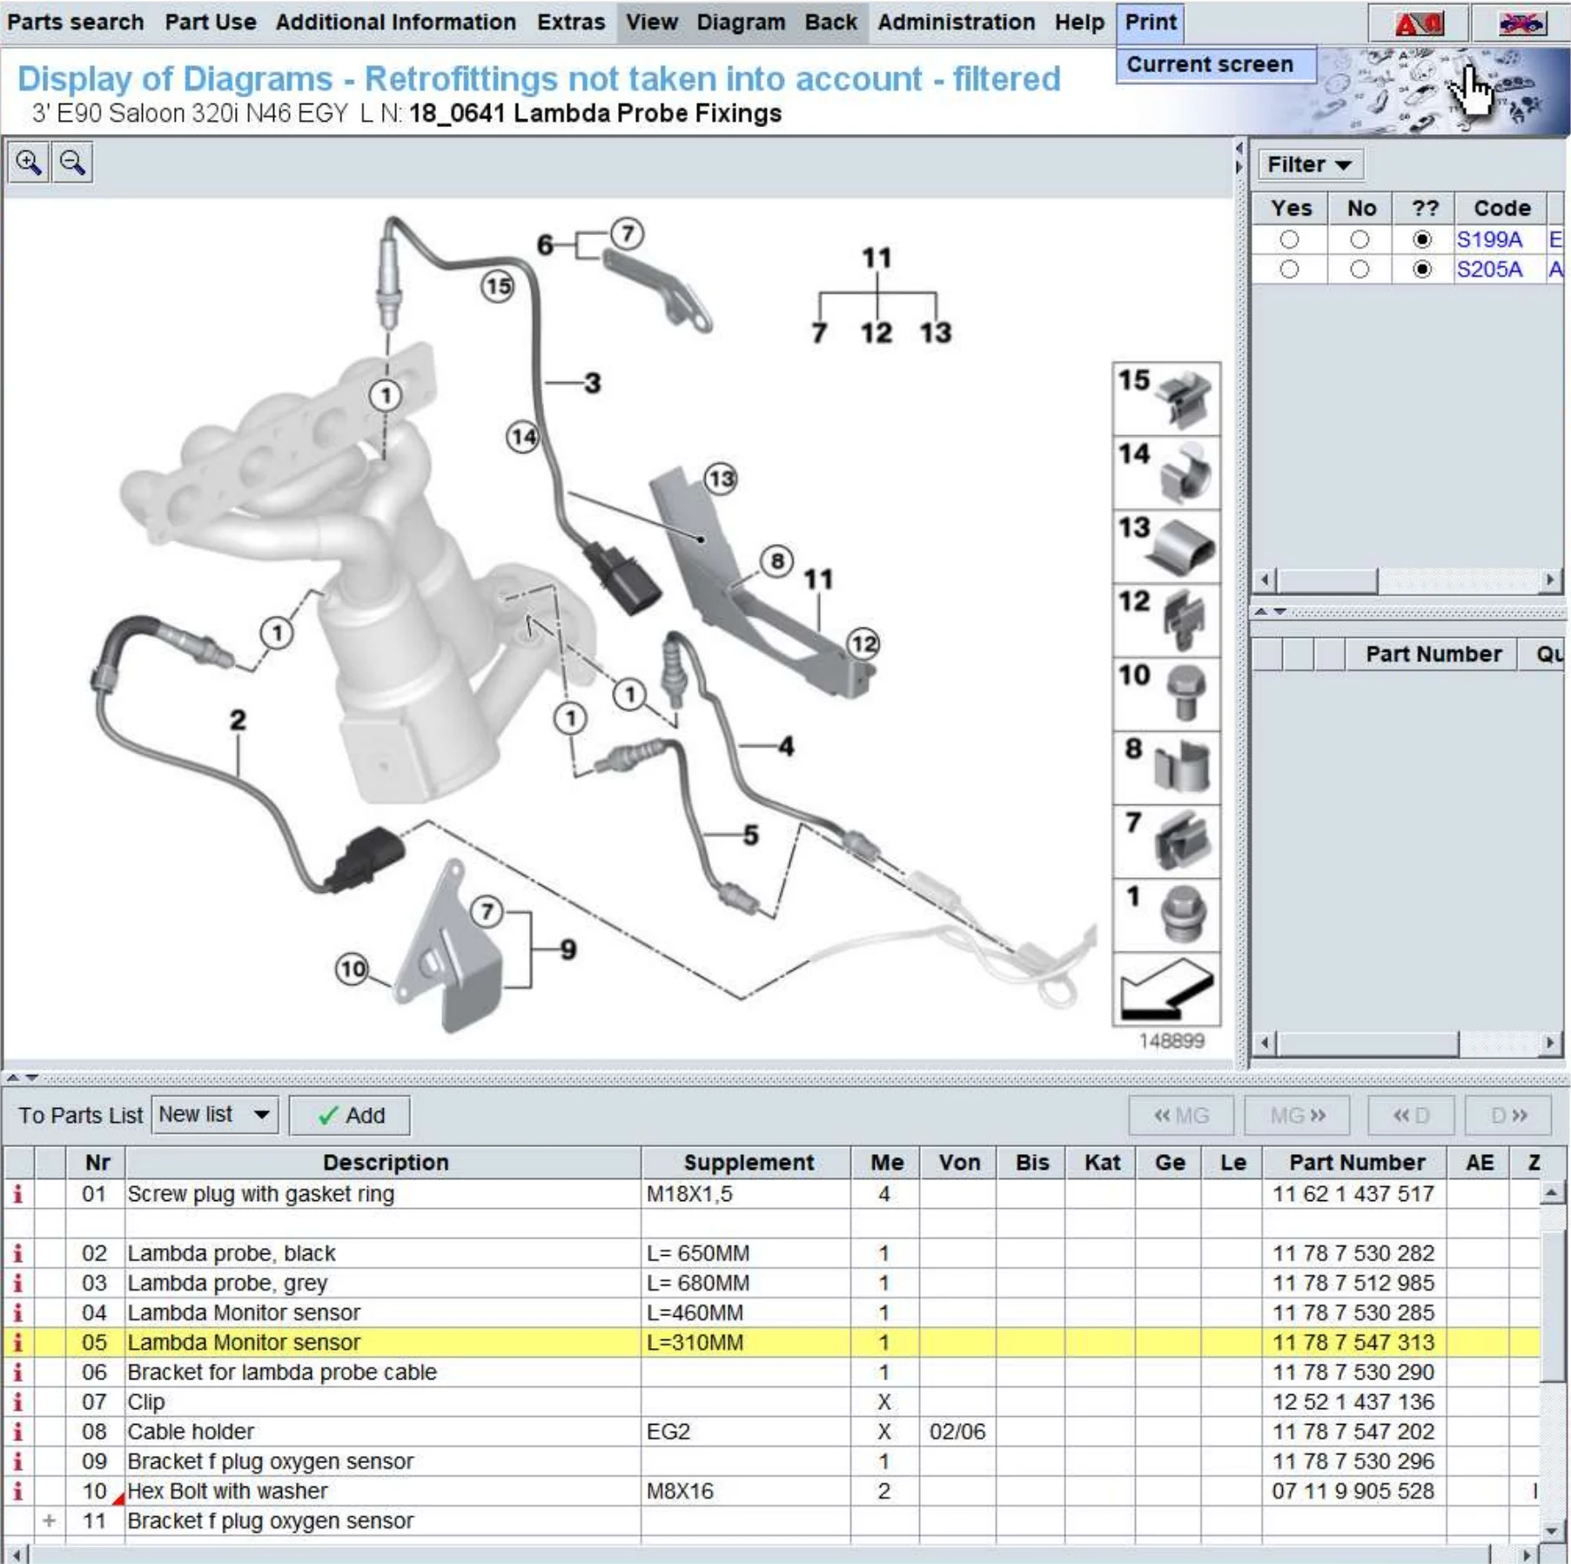This screenshot has width=1571, height=1564.
Task: Zoom out of the diagram with magnifier minus
Action: 72,163
